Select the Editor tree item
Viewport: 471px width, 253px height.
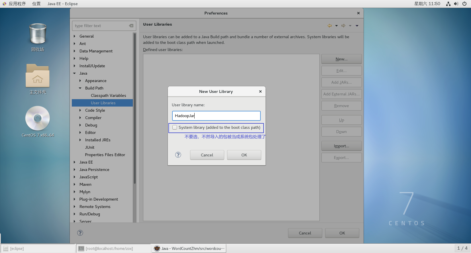click(90, 132)
